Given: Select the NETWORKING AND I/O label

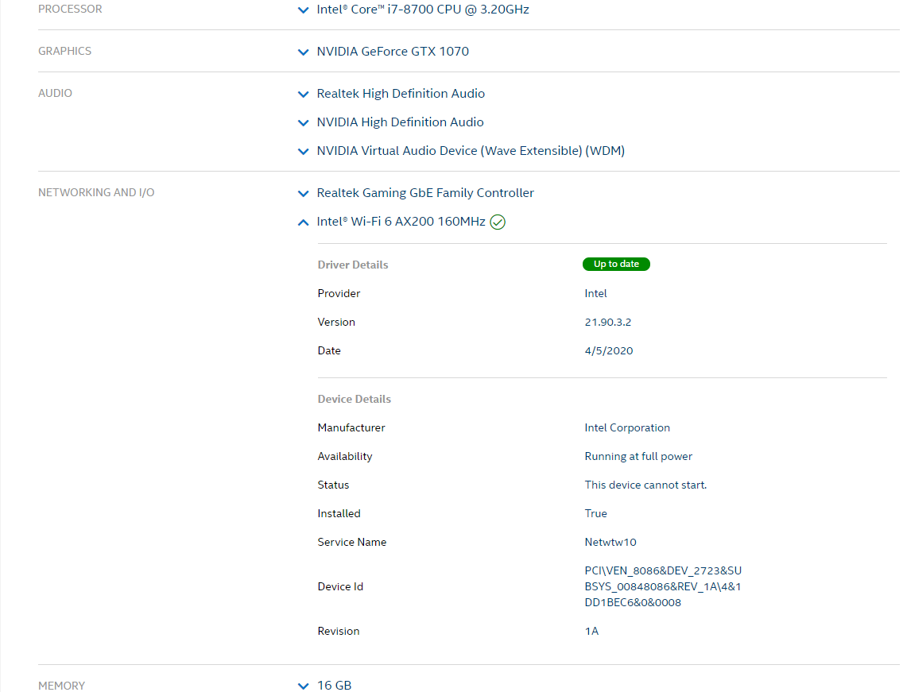Looking at the screenshot, I should pyautogui.click(x=96, y=192).
